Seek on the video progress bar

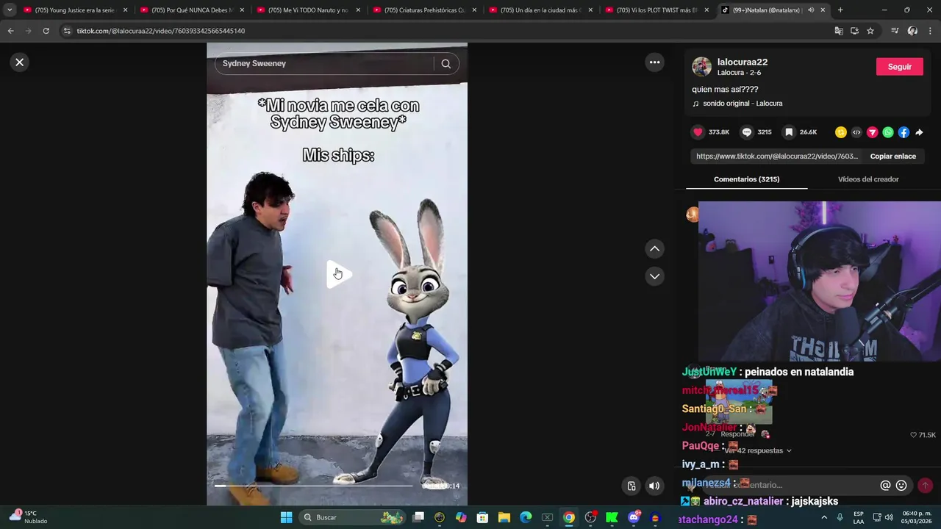(314, 486)
